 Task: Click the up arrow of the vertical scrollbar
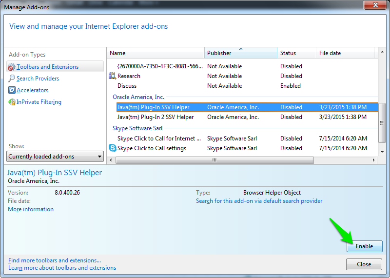[382, 52]
